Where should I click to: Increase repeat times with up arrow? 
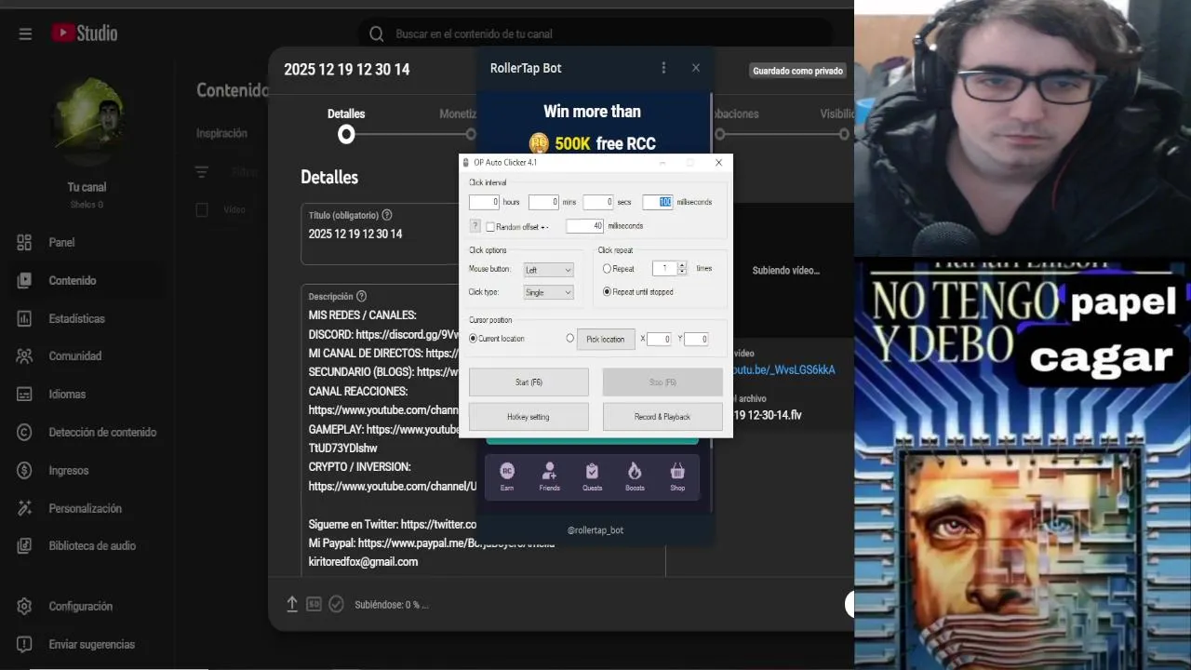682,264
